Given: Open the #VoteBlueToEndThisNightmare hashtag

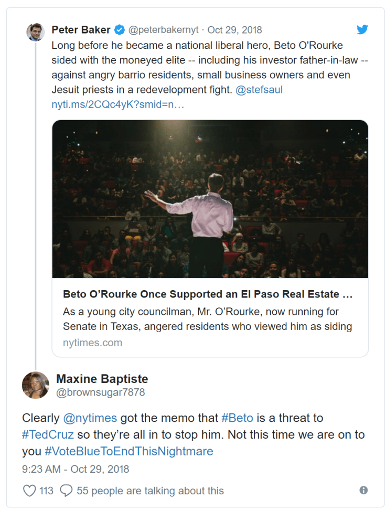Looking at the screenshot, I should [x=128, y=451].
